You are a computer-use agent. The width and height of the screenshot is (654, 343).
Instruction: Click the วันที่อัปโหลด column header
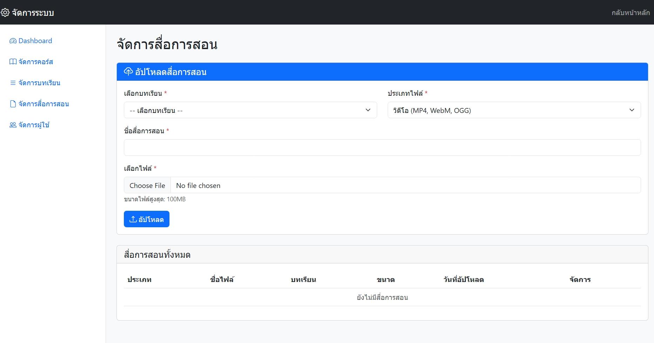click(x=463, y=280)
